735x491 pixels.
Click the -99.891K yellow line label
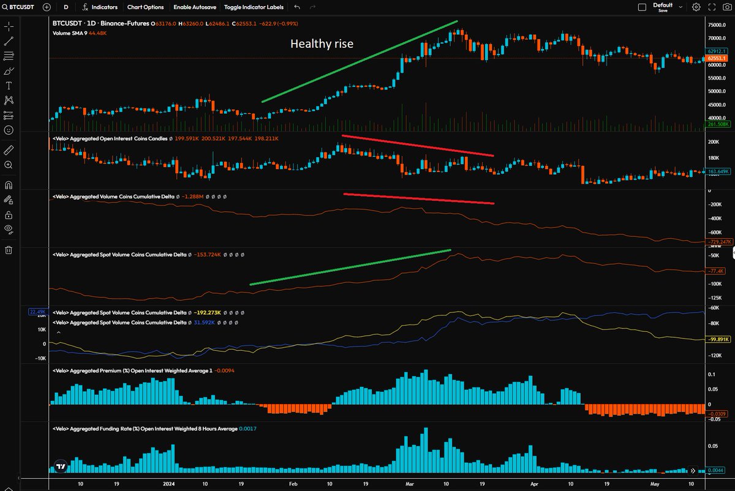(x=717, y=340)
